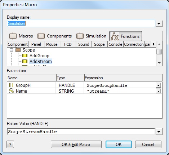
Task: Click the yellow AddGroup function icon
Action: pyautogui.click(x=25, y=56)
